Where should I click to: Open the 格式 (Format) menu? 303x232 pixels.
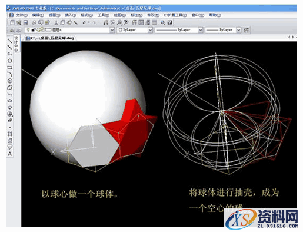86,15
